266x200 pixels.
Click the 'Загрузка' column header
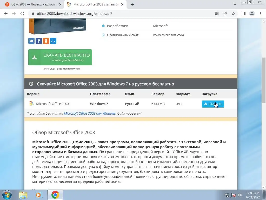[x=210, y=94]
